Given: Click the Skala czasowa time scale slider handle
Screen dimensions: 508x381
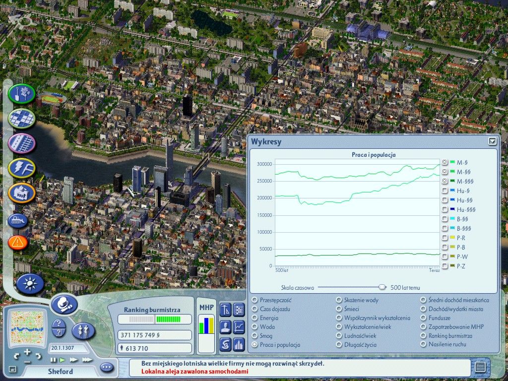Looking at the screenshot, I should click(x=382, y=287).
